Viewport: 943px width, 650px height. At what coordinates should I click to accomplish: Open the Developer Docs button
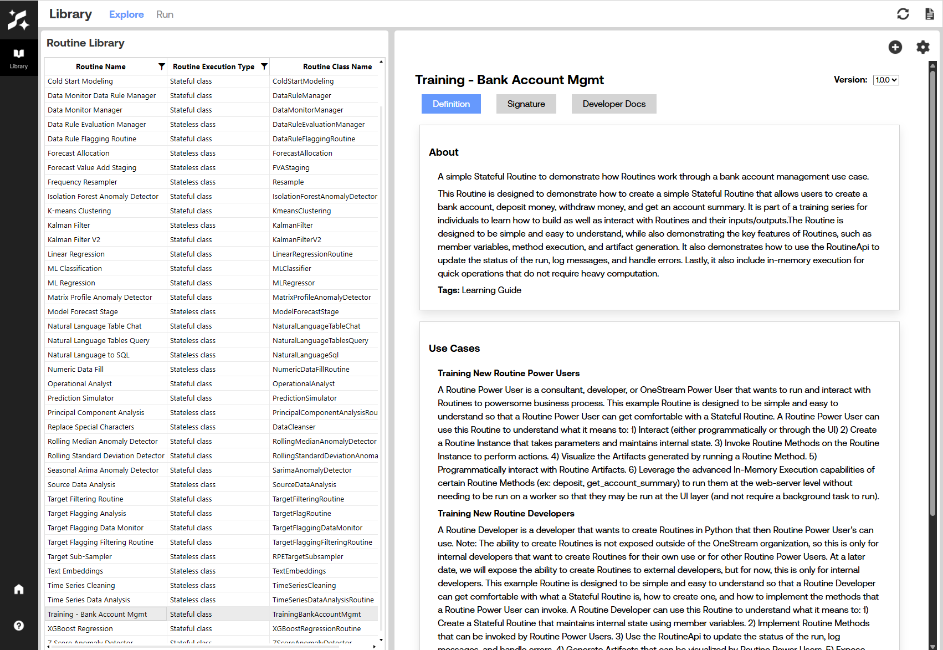[x=614, y=104]
